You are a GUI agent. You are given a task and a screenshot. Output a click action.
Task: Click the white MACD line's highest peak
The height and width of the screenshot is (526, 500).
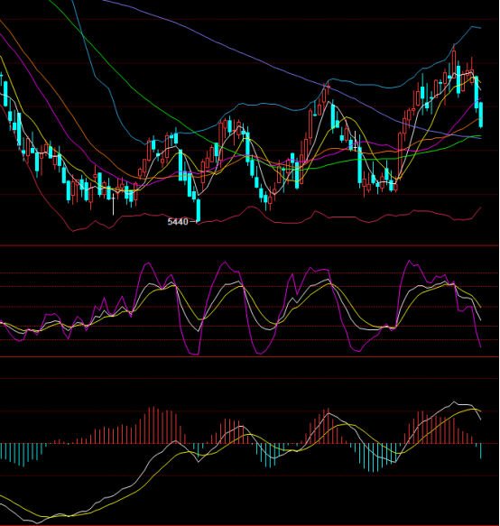pyautogui.click(x=454, y=401)
